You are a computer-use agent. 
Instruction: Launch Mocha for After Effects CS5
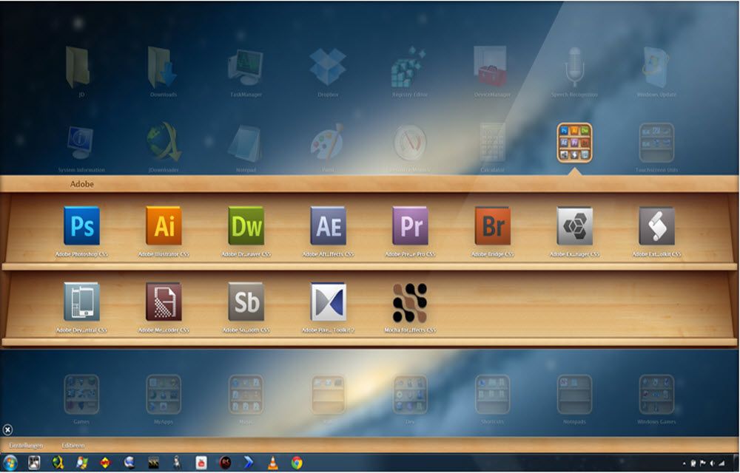tap(410, 302)
